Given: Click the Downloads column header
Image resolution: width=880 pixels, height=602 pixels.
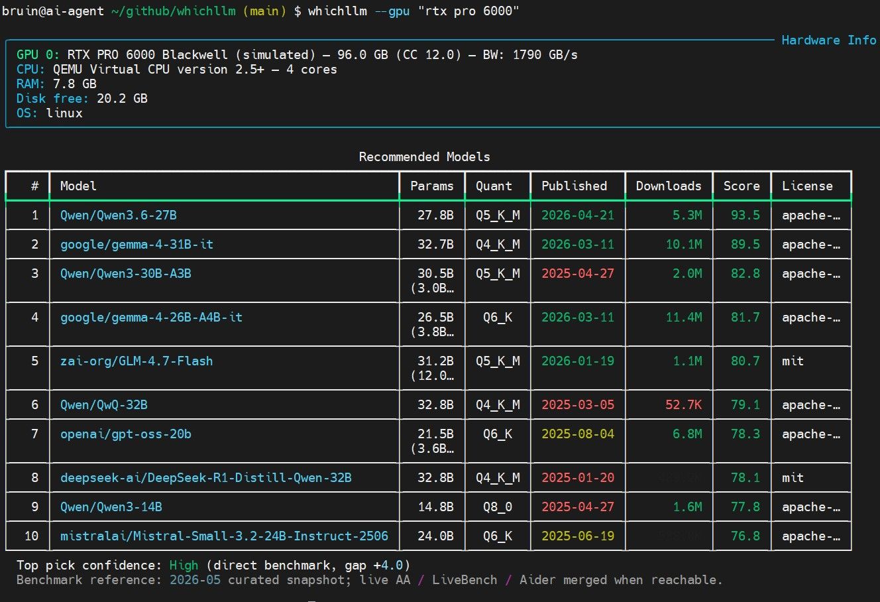Looking at the screenshot, I should point(669,186).
